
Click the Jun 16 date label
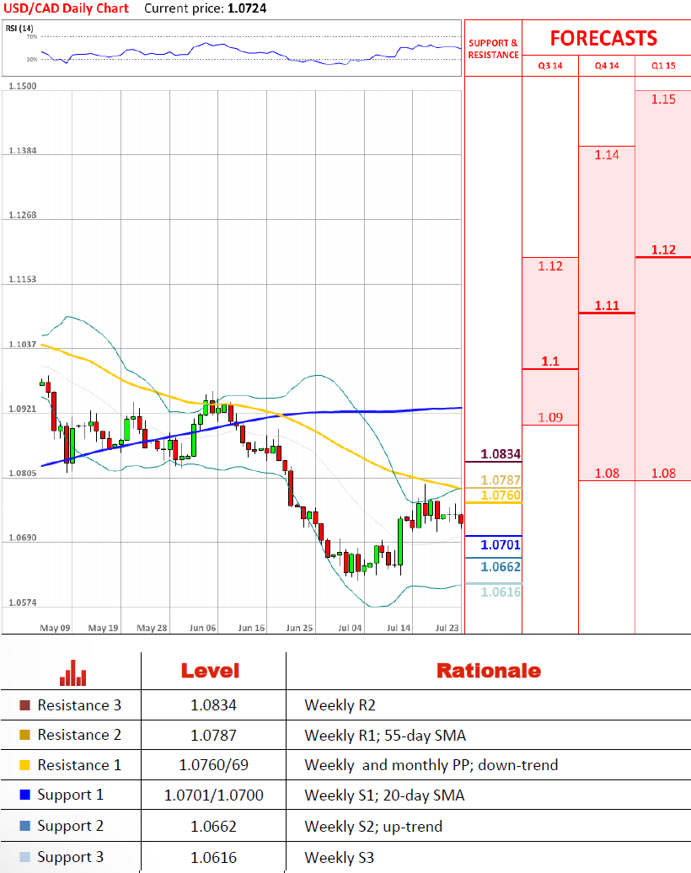(x=251, y=628)
